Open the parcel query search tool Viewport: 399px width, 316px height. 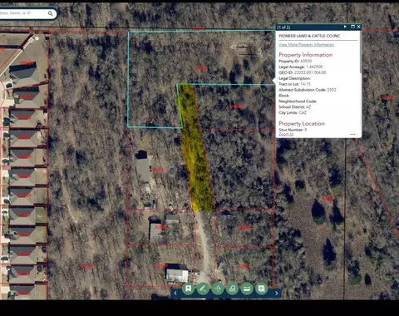[x=232, y=289]
